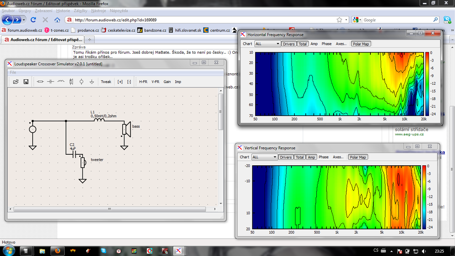
Task: Select Phase in Horizontal Frequency Response window
Action: click(x=326, y=44)
